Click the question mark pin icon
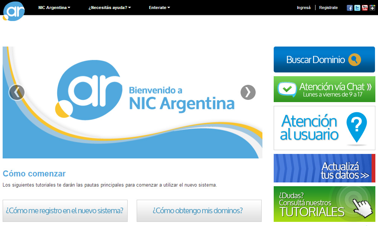Screen dimensions: 378x226 [357, 127]
